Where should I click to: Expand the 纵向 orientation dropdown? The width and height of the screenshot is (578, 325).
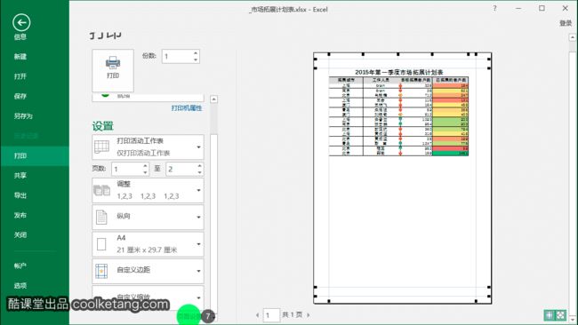(x=148, y=218)
